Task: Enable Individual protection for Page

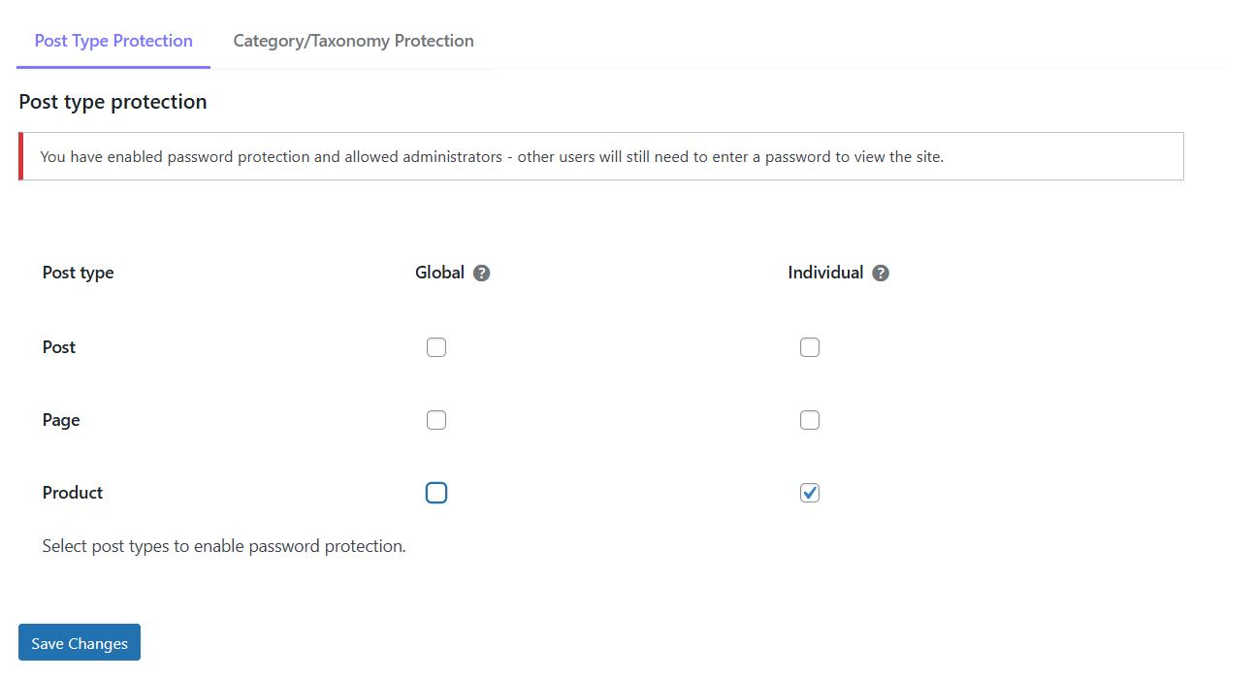Action: [810, 419]
